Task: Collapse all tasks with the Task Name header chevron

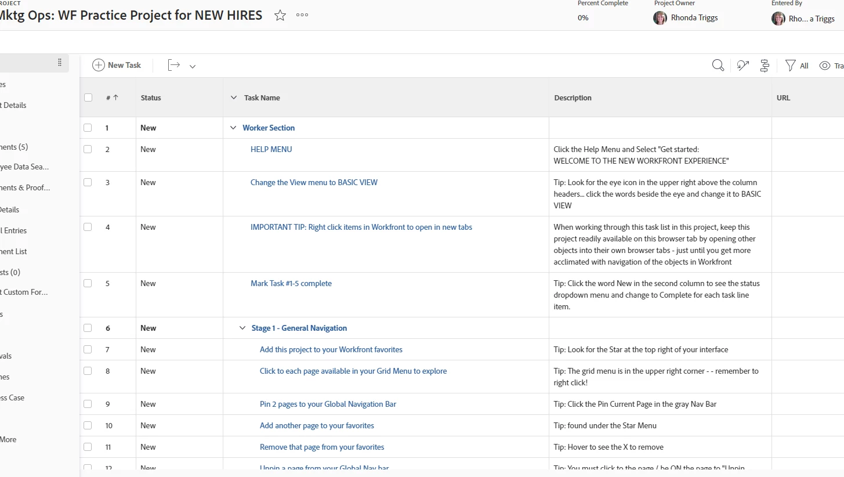Action: click(234, 97)
